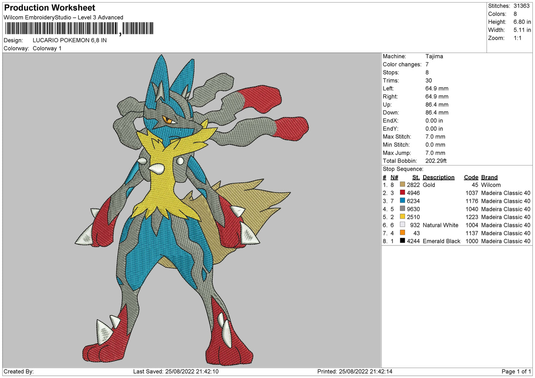This screenshot has width=535, height=378.
Task: Click the gray 9630 color swatch
Action: [402, 208]
